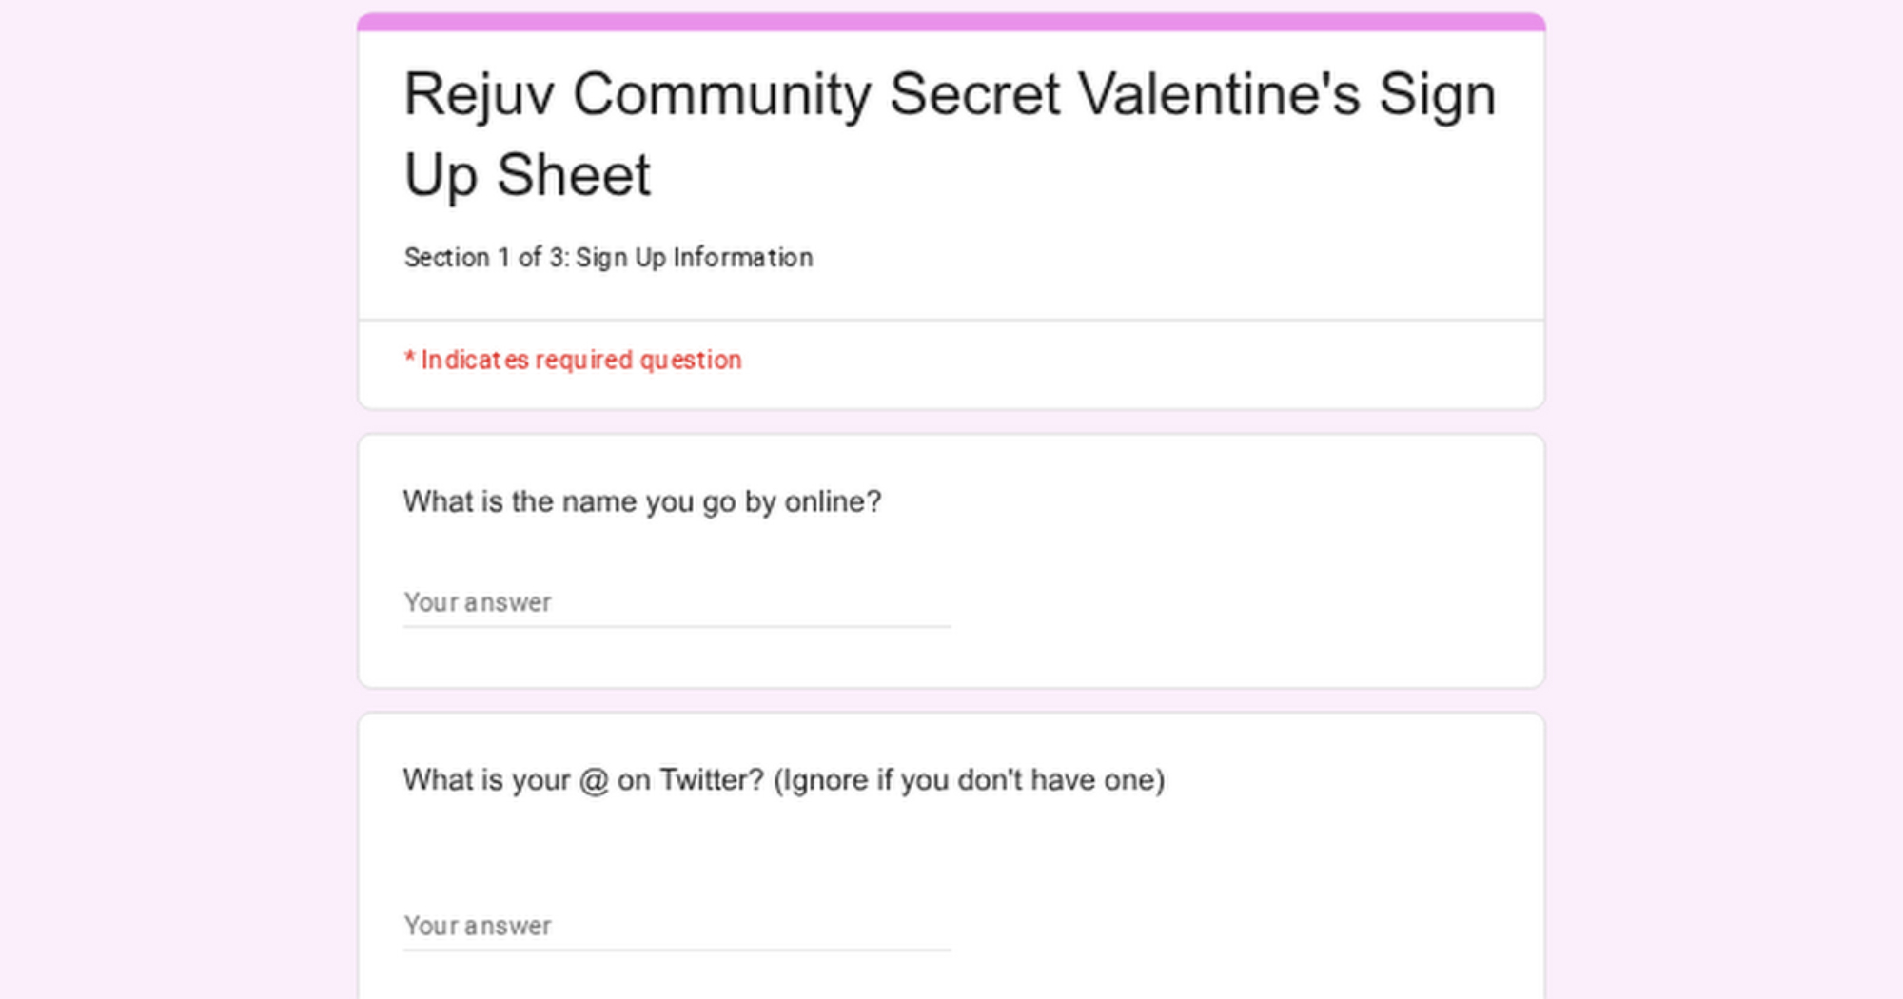Click the underline of the Twitter answer field
This screenshot has height=999, width=1903.
pos(676,950)
